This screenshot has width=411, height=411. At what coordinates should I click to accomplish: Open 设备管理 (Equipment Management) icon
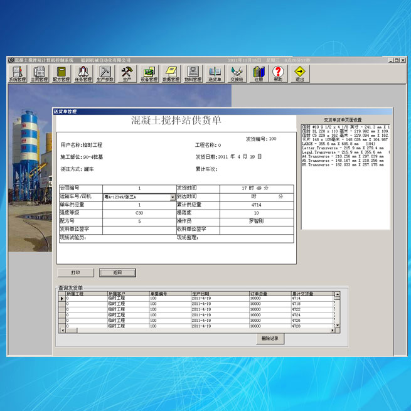149,74
